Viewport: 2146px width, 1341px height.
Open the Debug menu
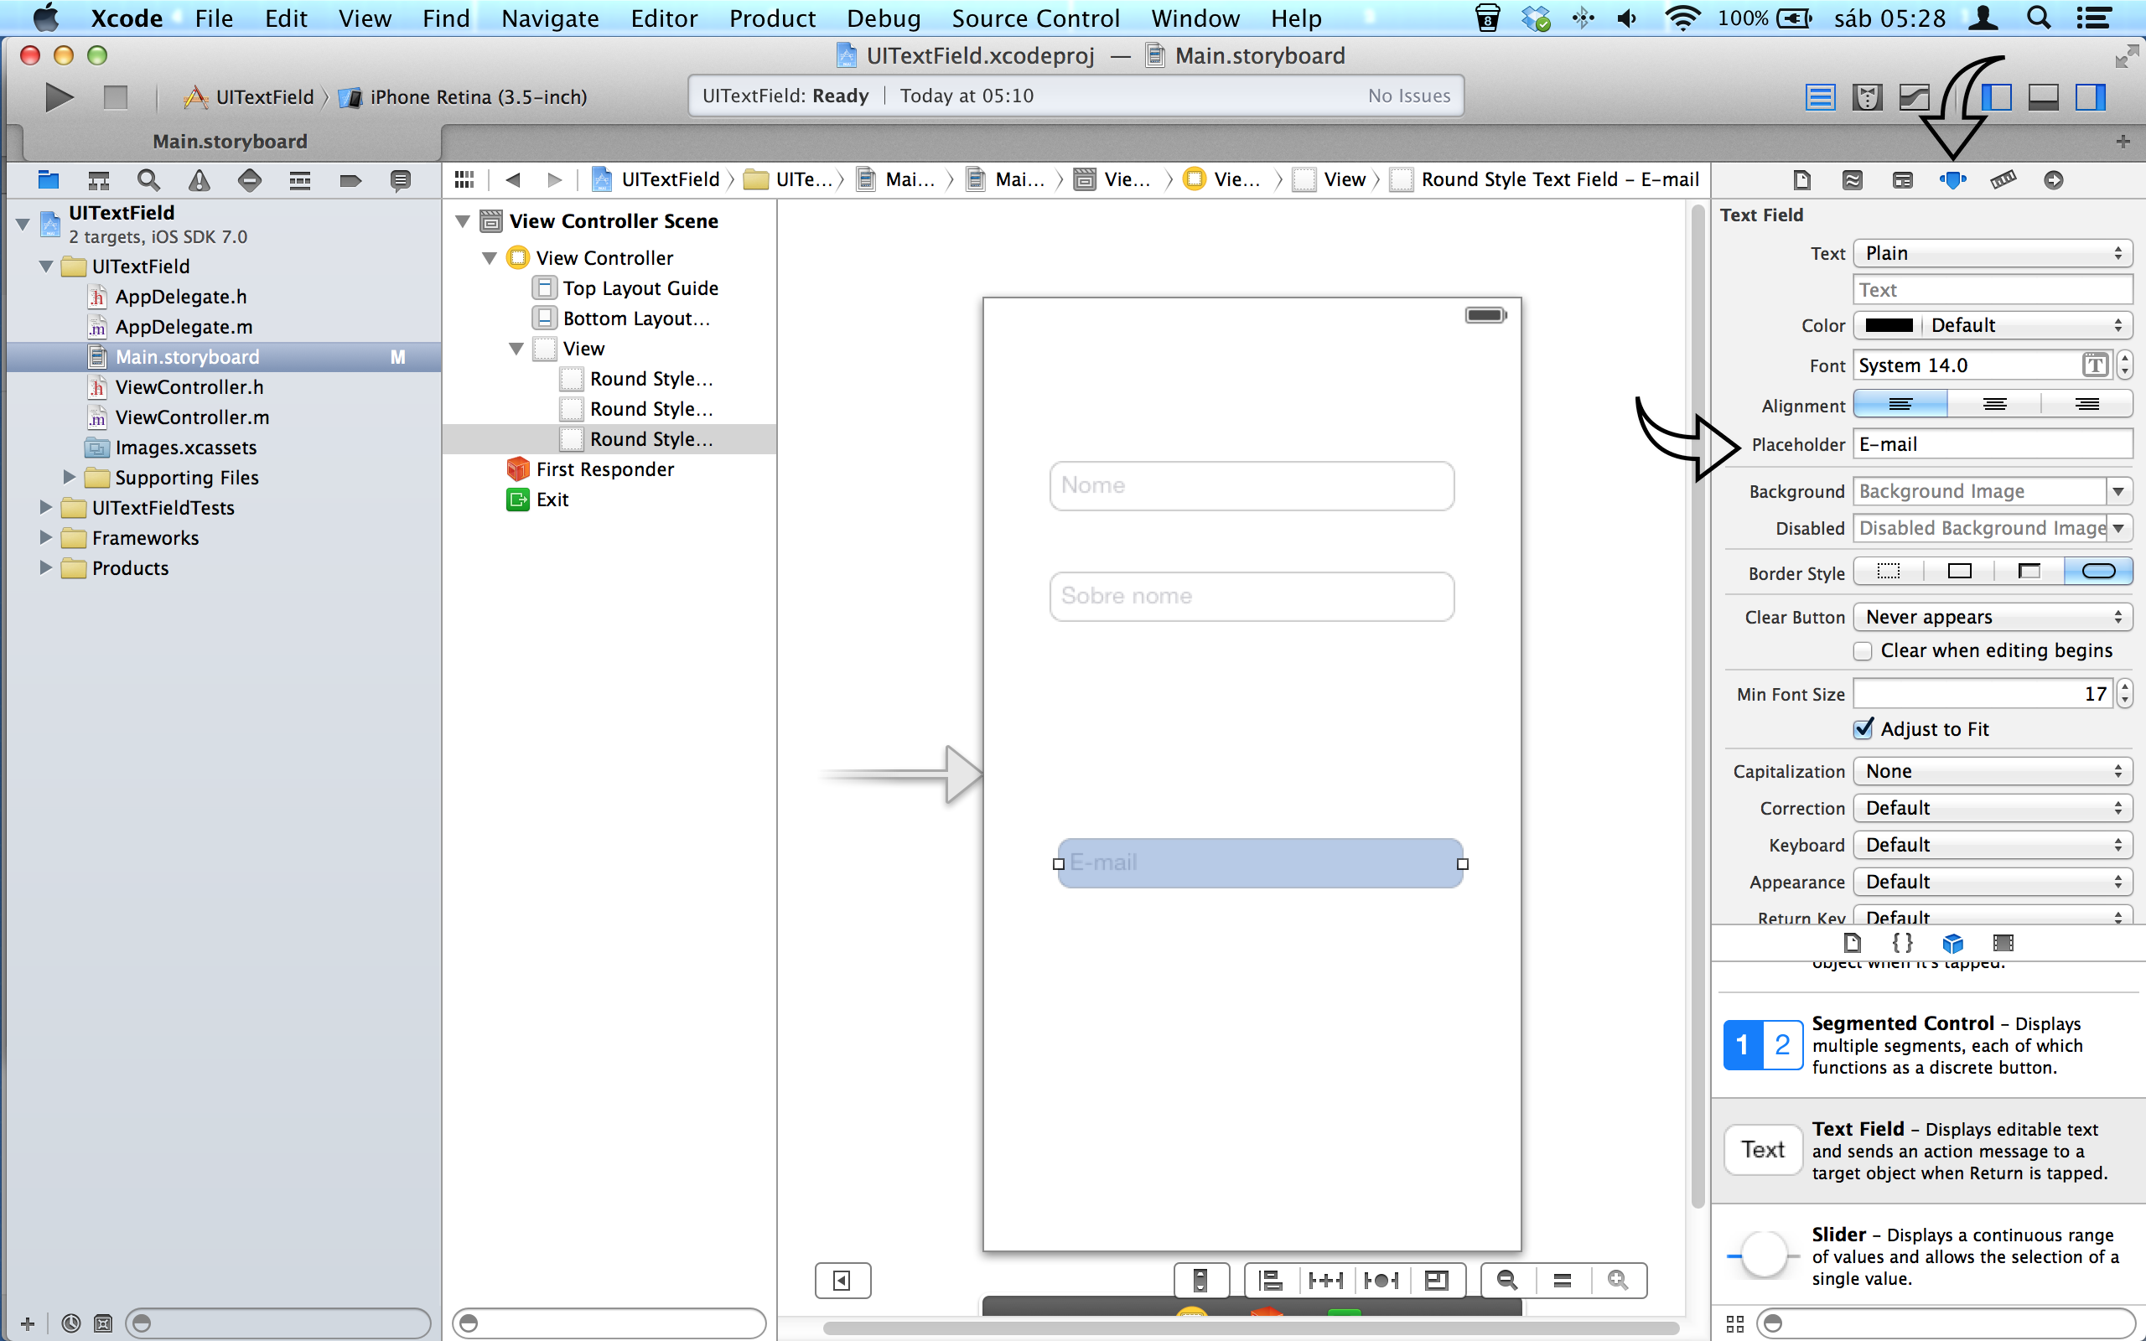884,18
